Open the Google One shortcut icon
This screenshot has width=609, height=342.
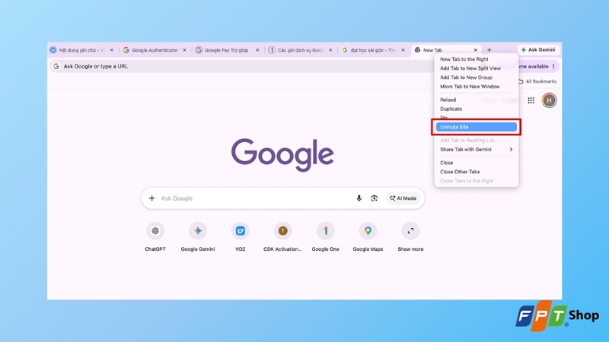coord(326,231)
